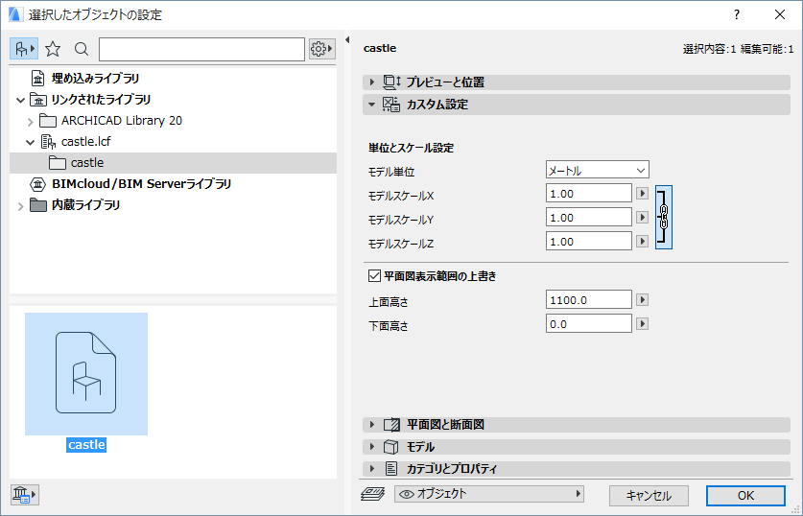Expand the カテゴリとプロパティ panel
Image resolution: width=803 pixels, height=516 pixels.
372,468
